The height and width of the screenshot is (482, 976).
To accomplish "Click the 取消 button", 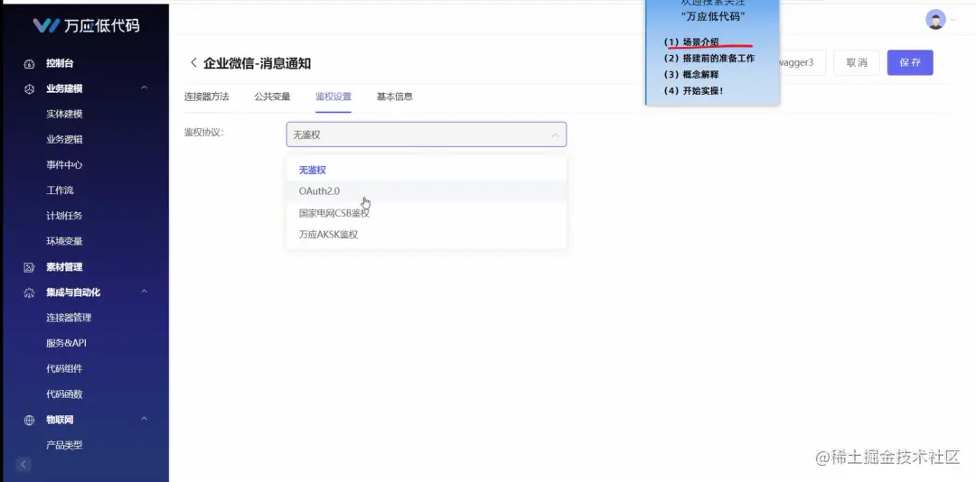I will click(x=857, y=63).
